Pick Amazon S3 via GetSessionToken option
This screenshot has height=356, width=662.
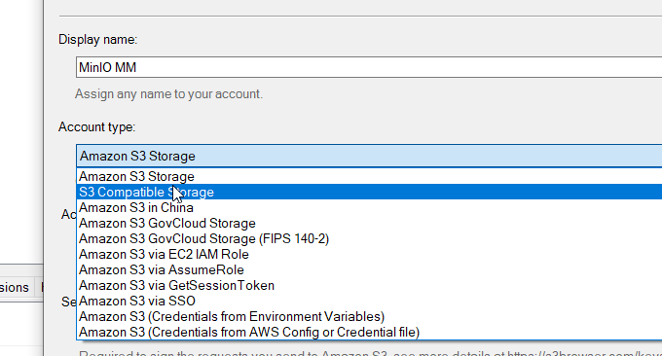369,286
